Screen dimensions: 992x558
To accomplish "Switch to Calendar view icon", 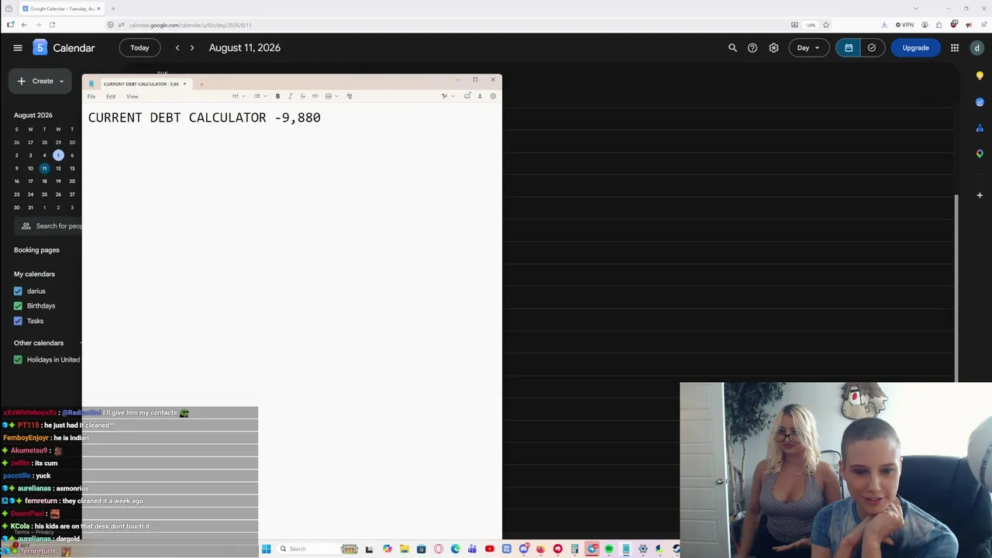I will pos(849,48).
